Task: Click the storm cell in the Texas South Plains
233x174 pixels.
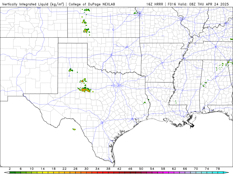Action: pos(70,70)
